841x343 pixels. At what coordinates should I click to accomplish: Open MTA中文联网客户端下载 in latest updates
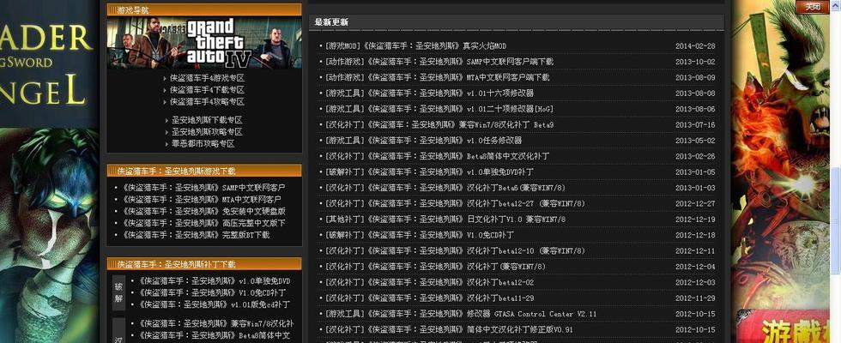(x=437, y=77)
